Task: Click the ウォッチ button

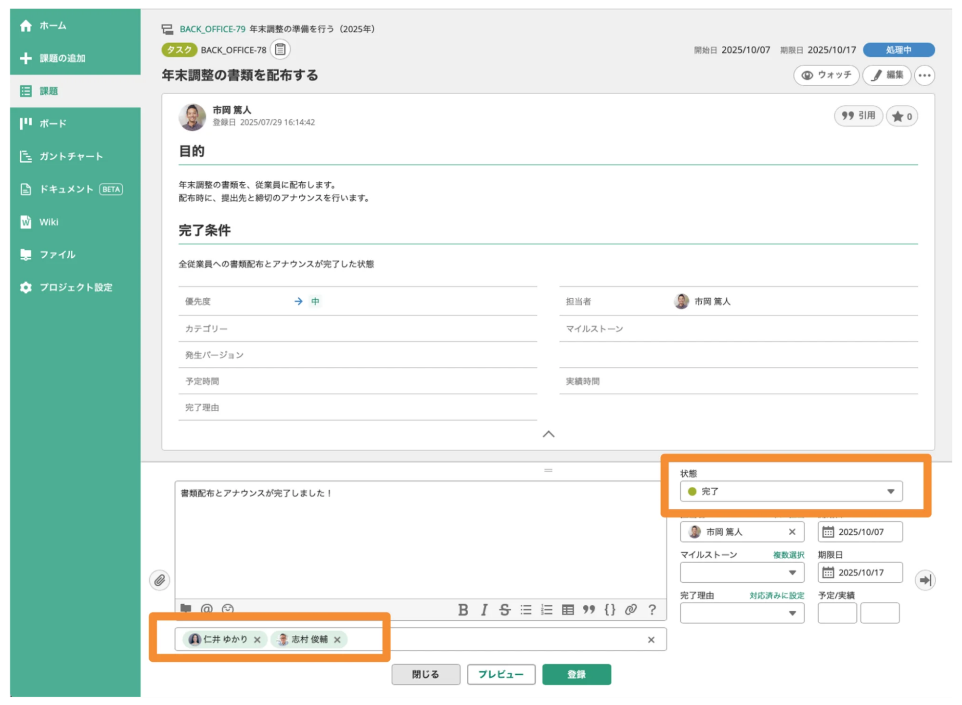Action: point(826,75)
